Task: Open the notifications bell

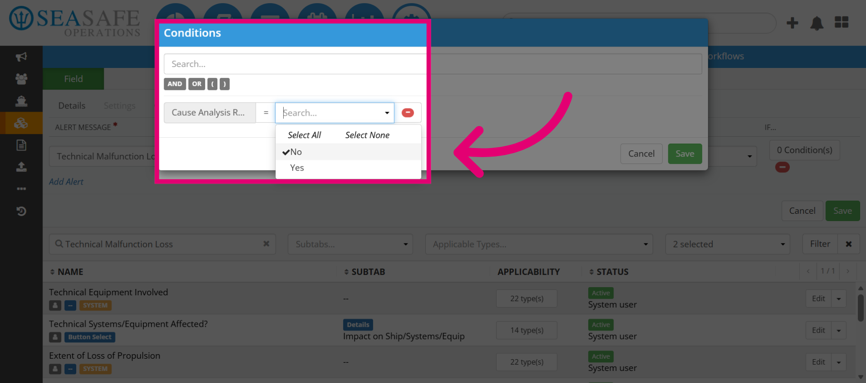Action: point(817,23)
